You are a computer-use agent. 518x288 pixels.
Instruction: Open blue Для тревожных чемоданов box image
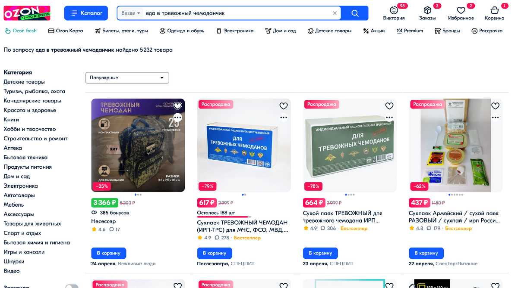click(244, 145)
